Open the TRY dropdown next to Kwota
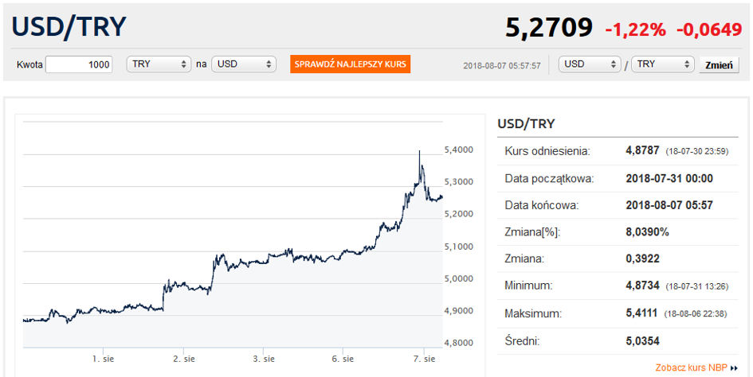753x377 pixels. click(x=159, y=64)
